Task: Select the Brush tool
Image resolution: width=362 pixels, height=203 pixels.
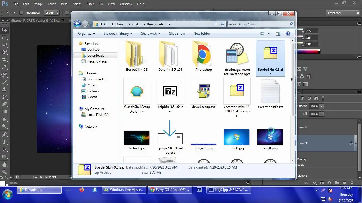Action: [x=4, y=82]
